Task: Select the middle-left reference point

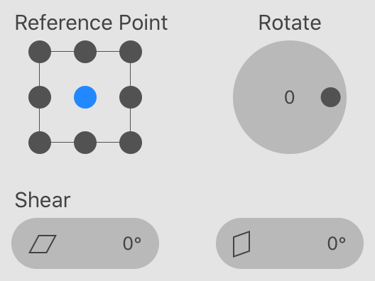Action: coord(40,97)
